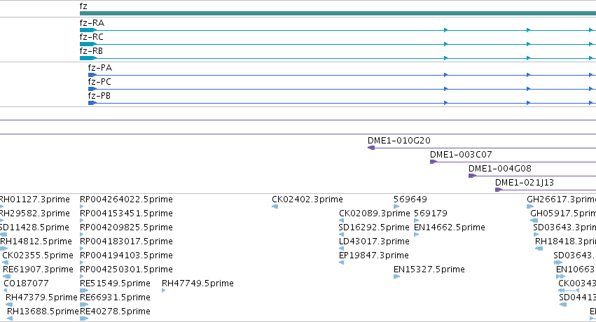Click the 569649 feature label

[410, 199]
